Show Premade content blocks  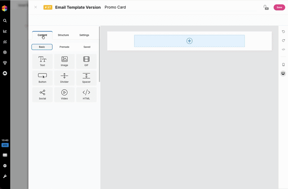coord(64,47)
